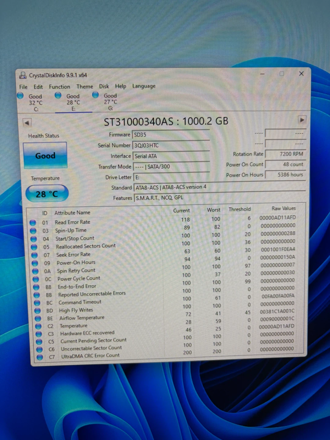Image resolution: width=330 pixels, height=440 pixels.
Task: Click the status orb for Uncorrectable Sector Count
Action: coord(39,350)
